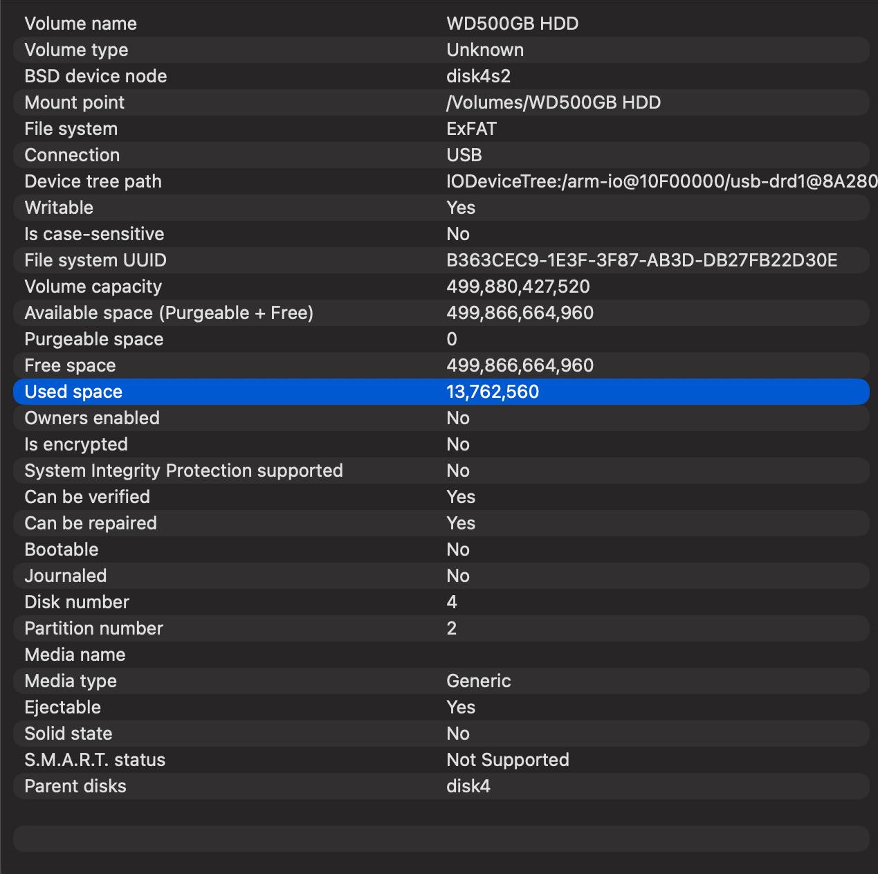
Task: Select the Can be repaired row
Action: 441,523
